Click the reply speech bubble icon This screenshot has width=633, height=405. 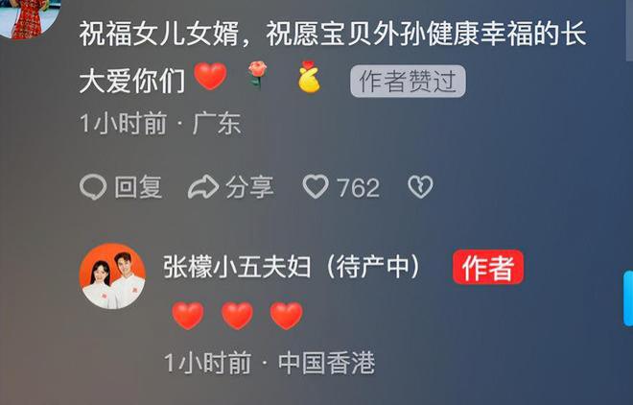tap(93, 187)
